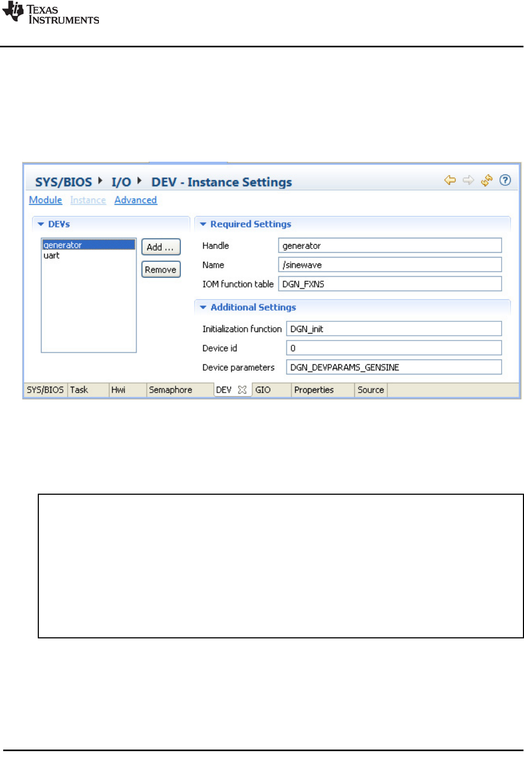Expand the arrow after I/O breadcrumb

click(139, 181)
